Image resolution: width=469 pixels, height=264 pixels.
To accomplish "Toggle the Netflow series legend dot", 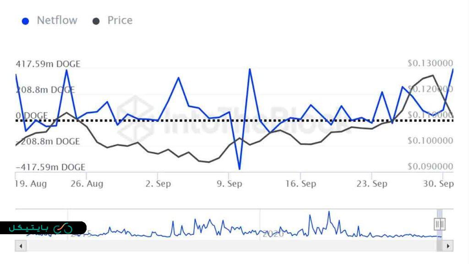I will coord(26,21).
